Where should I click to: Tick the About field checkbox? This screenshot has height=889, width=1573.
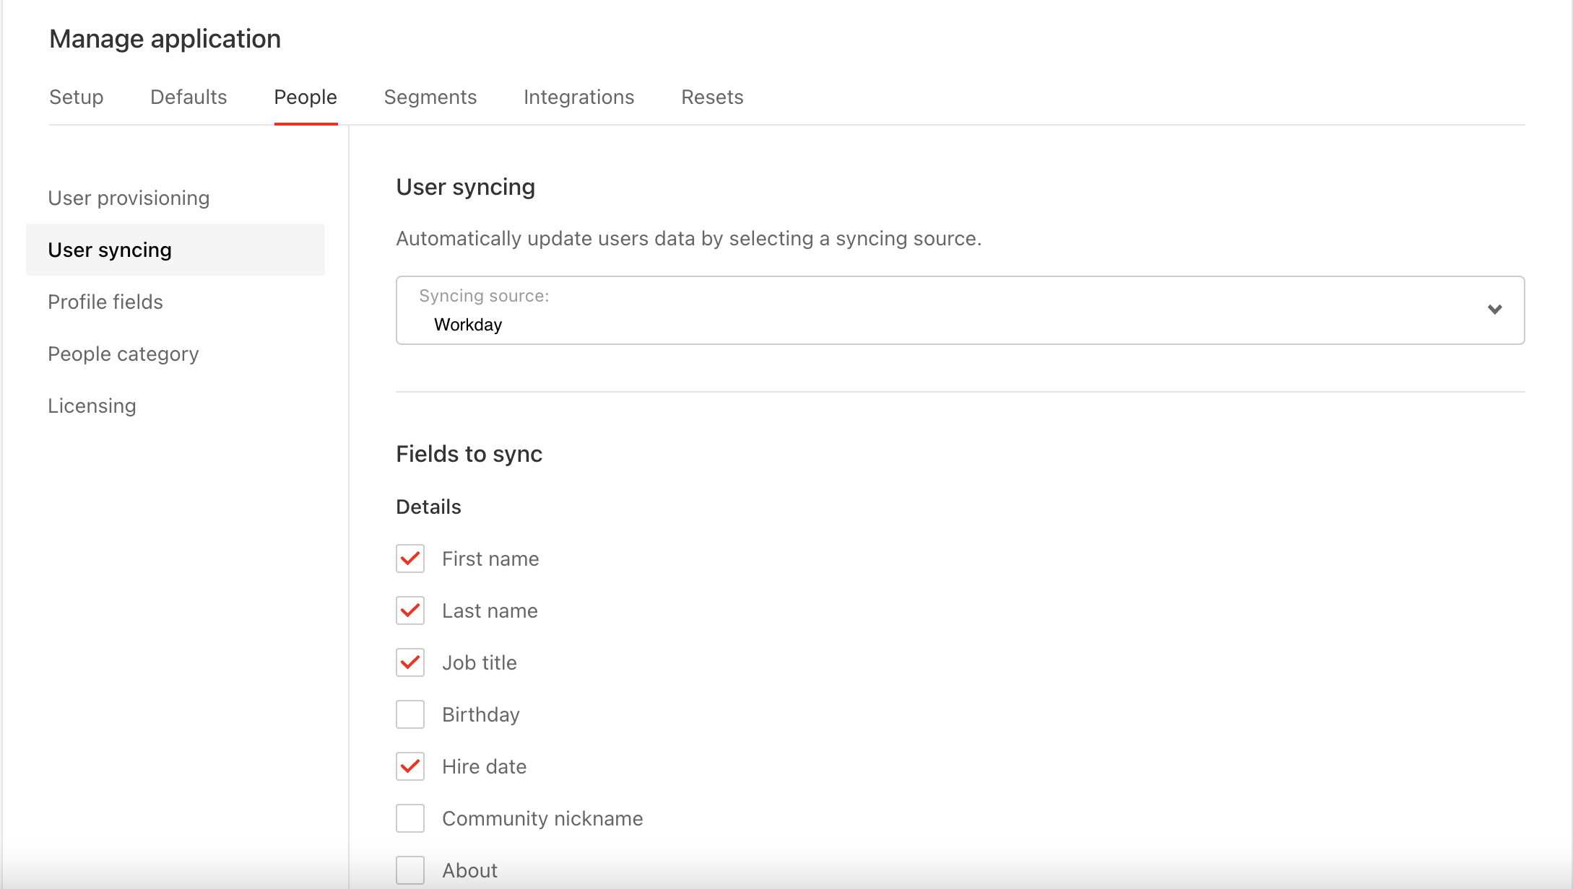(x=410, y=870)
